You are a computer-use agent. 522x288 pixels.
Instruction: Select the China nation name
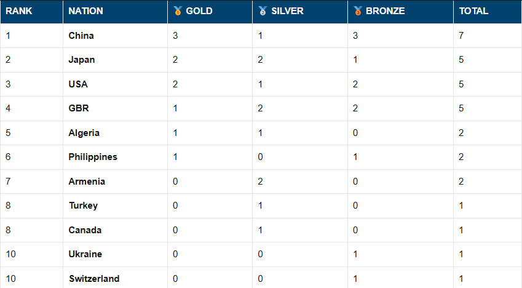tap(81, 36)
